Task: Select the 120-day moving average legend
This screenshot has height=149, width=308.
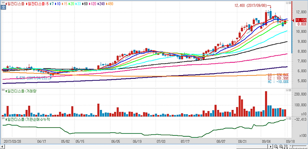Action: pyautogui.click(x=92, y=4)
